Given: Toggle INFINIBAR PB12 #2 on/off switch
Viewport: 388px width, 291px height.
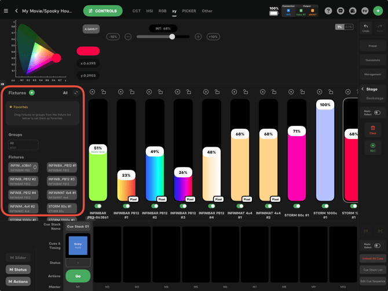Looking at the screenshot, I should tap(155, 206).
